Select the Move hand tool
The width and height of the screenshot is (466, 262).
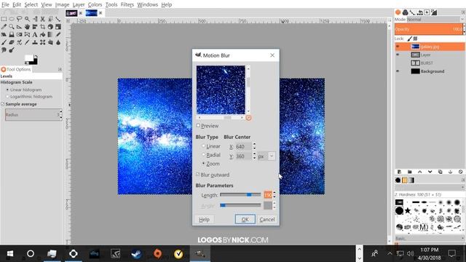coord(27,27)
